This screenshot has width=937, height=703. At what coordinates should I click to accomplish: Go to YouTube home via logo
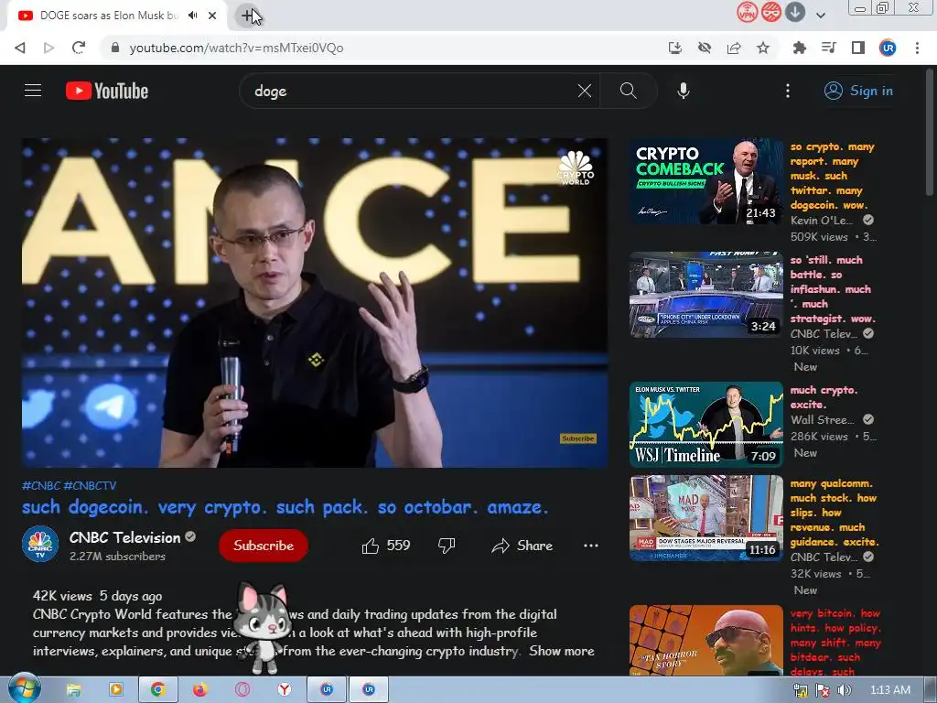point(107,91)
